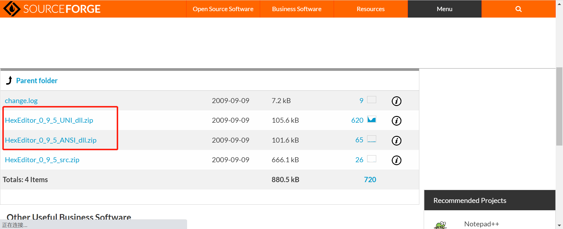
Task: Click the scrollbar down arrow
Action: coord(559,225)
